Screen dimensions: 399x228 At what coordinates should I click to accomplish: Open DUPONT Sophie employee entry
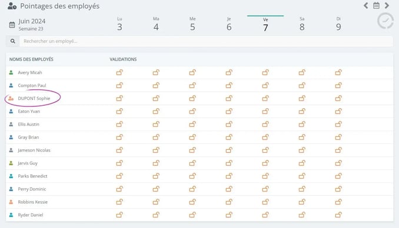[x=34, y=98]
